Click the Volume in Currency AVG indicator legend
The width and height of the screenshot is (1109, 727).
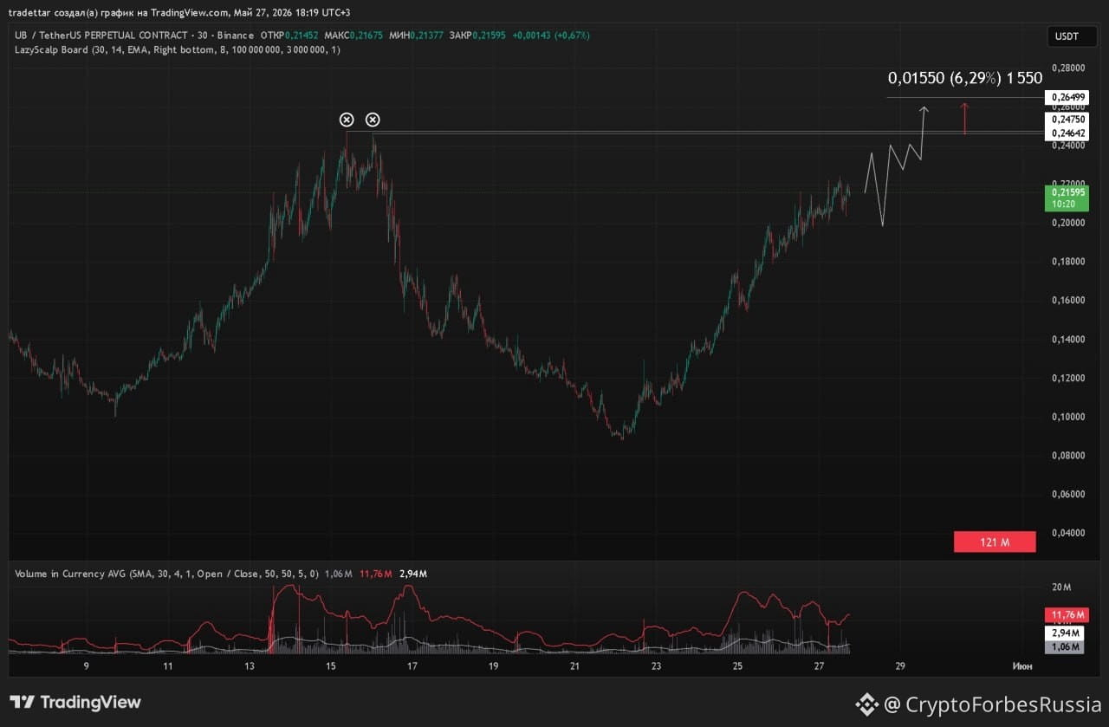[x=167, y=574]
